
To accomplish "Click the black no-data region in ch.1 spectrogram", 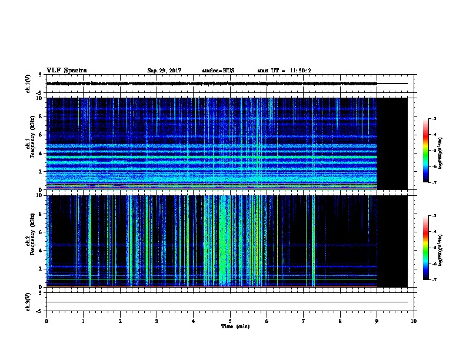I will click(x=392, y=144).
